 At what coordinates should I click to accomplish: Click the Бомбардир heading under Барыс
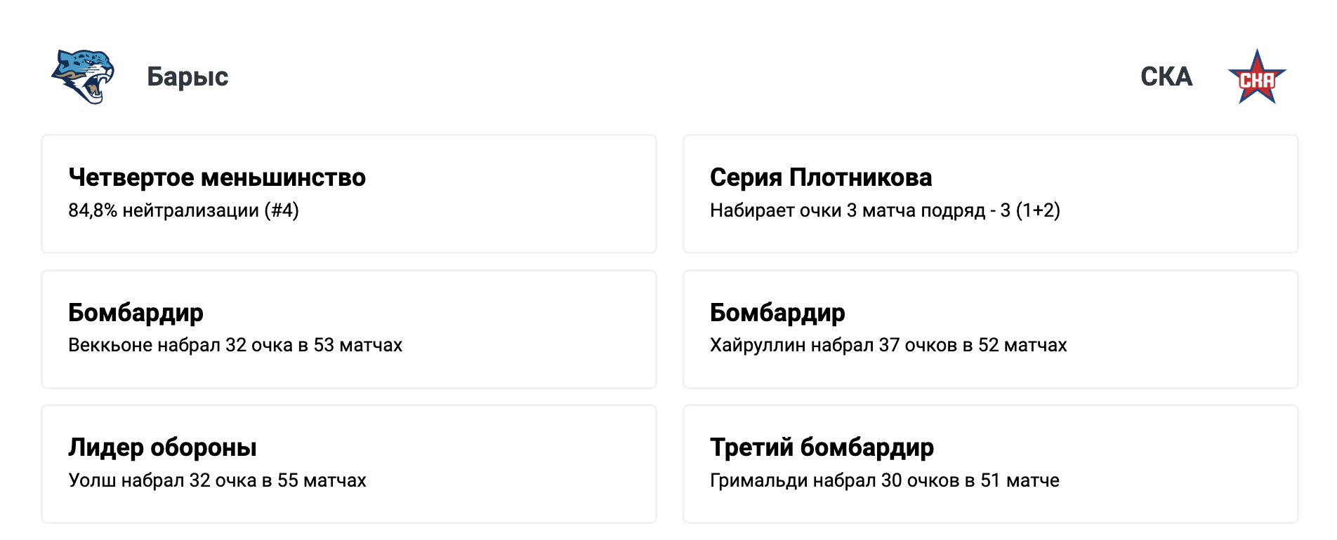136,313
